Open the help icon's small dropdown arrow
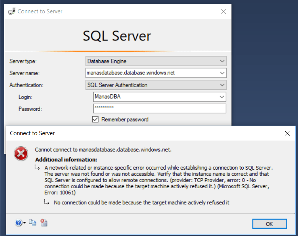The width and height of the screenshot is (298, 236). (24, 223)
